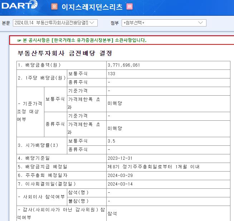
Task: Select record date 2023-12-31
Action: [120, 158]
